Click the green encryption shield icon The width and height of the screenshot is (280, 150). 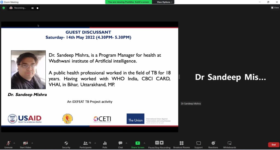[4, 8]
